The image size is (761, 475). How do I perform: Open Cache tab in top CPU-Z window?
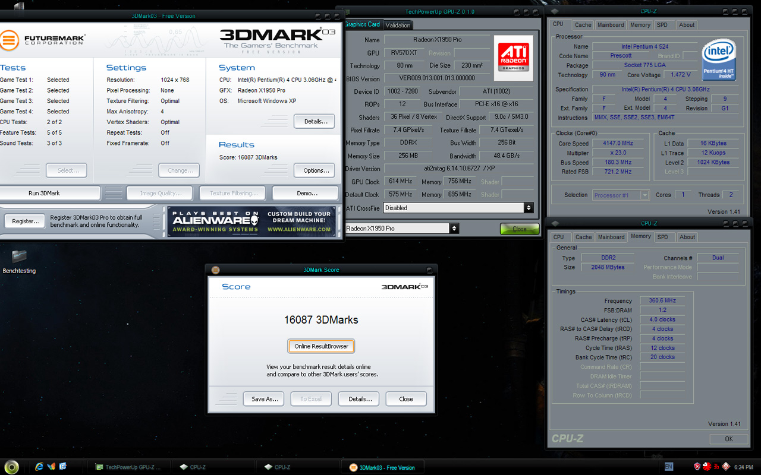(583, 25)
